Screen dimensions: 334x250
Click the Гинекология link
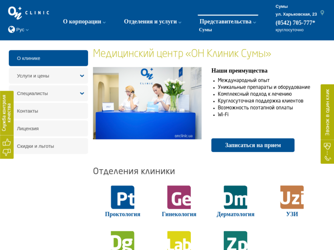179,214
